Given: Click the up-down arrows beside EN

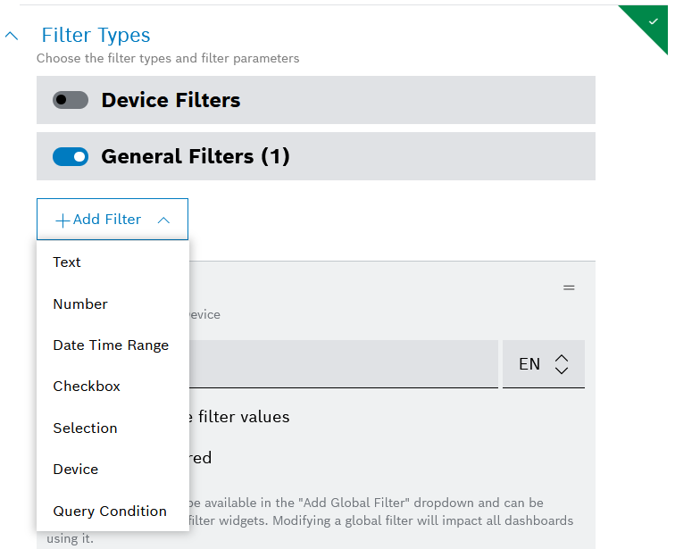Looking at the screenshot, I should tap(562, 364).
